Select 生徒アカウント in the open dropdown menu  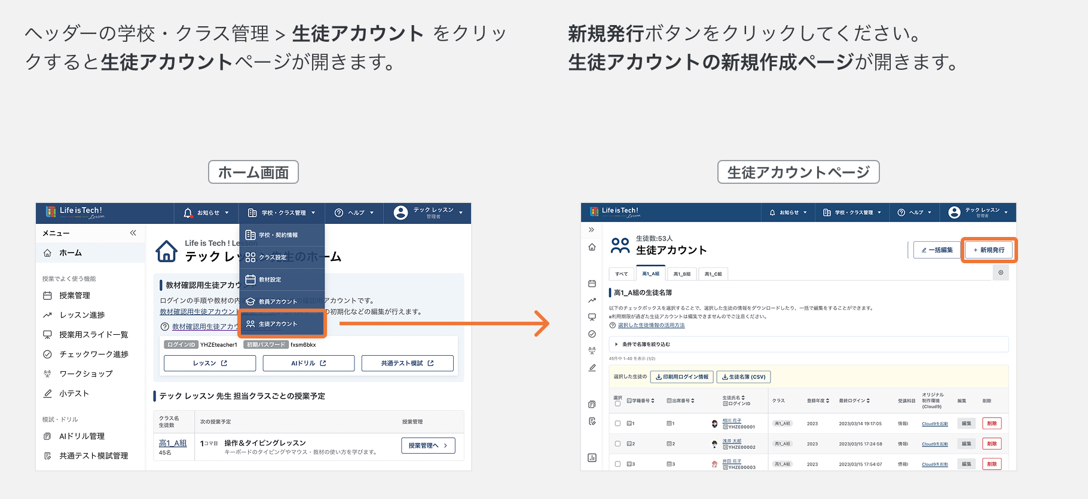282,324
